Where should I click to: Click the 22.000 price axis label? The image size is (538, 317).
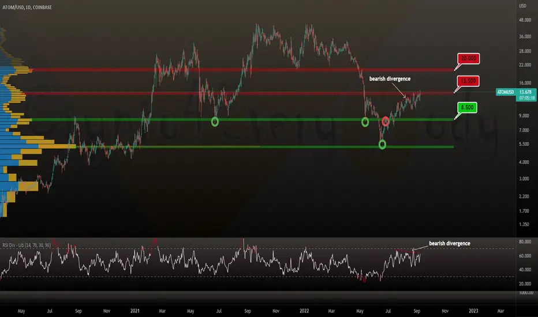525,65
